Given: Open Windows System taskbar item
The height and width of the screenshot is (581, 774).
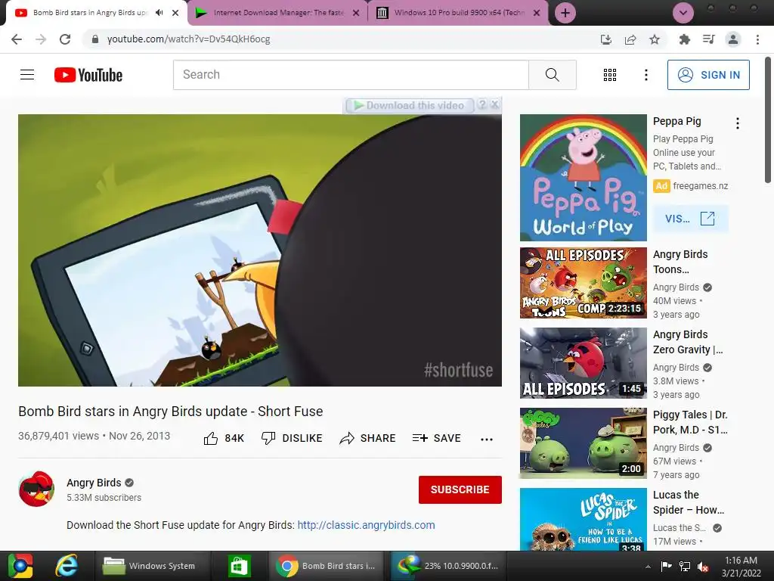Looking at the screenshot, I should pos(151,566).
